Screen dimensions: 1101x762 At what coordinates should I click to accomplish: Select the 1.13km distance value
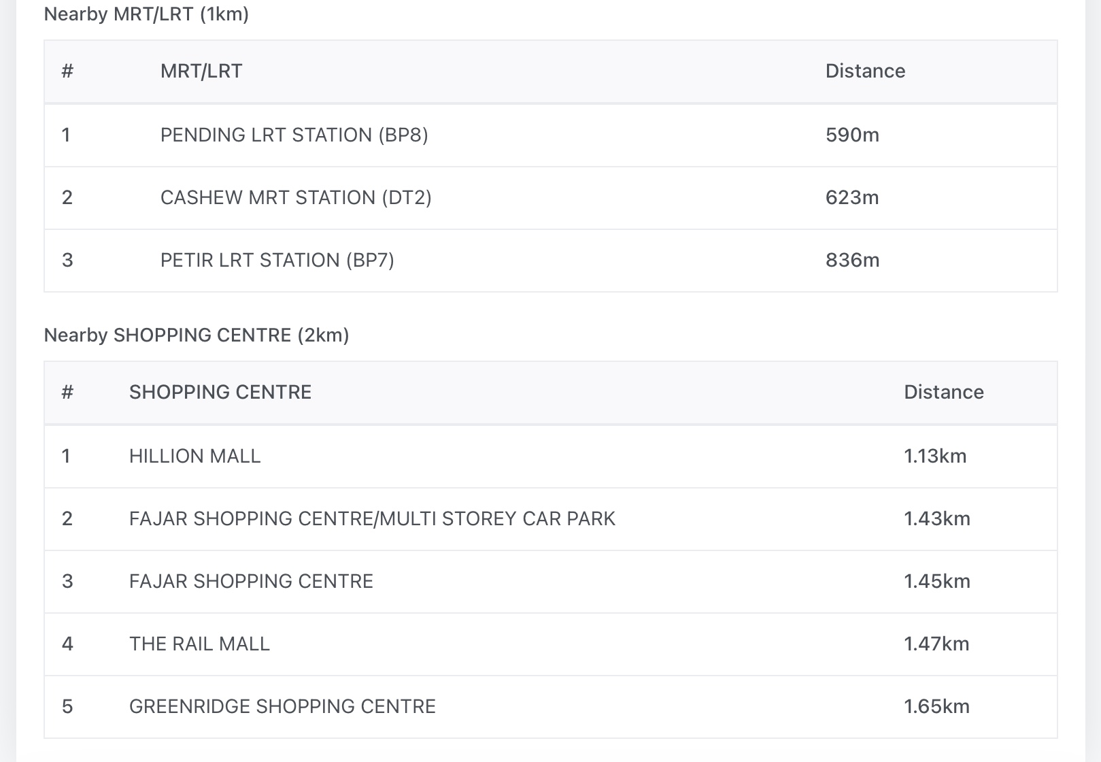coord(935,456)
